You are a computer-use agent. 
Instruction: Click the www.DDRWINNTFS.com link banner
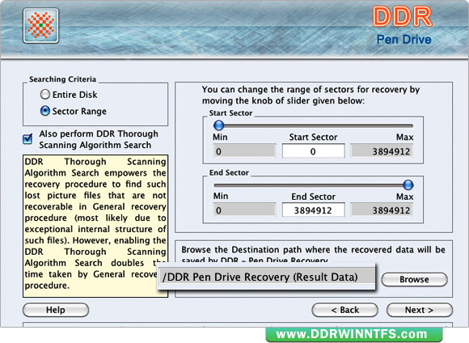(x=354, y=334)
